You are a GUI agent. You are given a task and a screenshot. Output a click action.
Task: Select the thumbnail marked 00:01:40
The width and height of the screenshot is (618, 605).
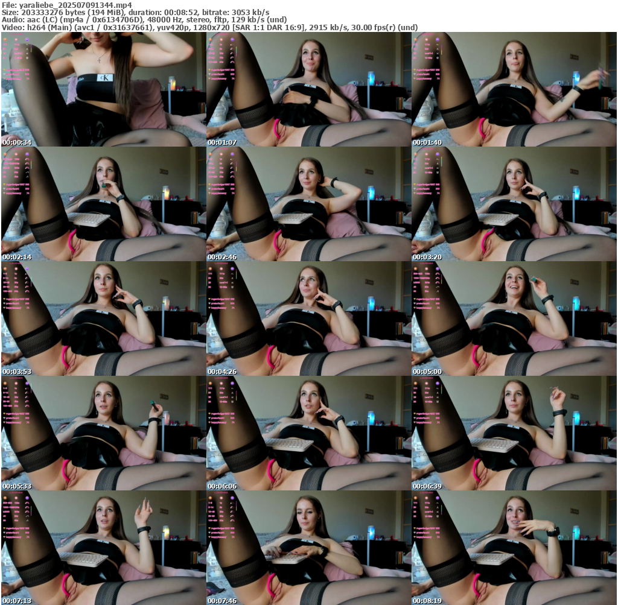pos(514,89)
